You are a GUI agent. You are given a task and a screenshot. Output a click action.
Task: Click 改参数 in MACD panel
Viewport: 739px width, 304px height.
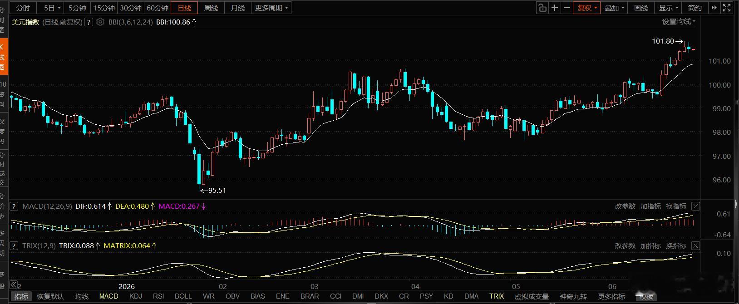tap(625, 206)
